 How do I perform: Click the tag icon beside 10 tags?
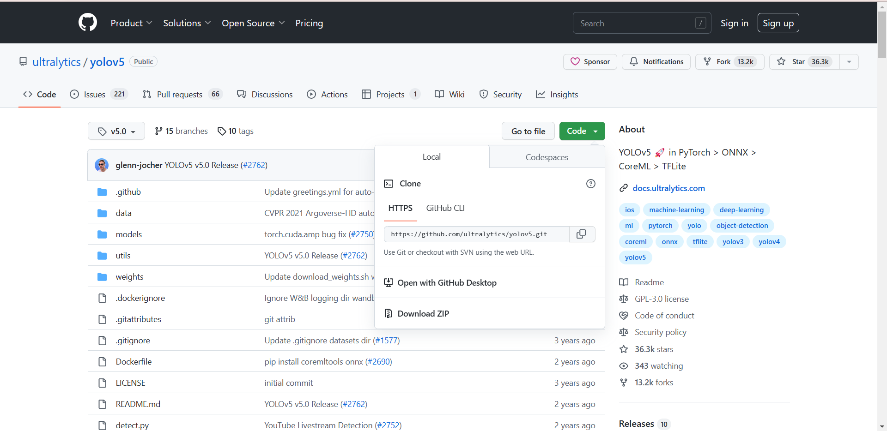click(222, 131)
